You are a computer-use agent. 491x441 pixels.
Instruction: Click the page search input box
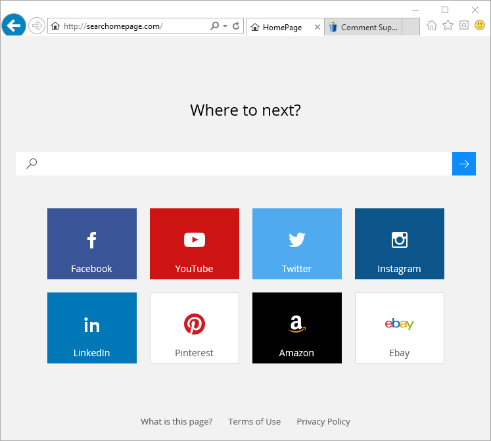pyautogui.click(x=234, y=164)
